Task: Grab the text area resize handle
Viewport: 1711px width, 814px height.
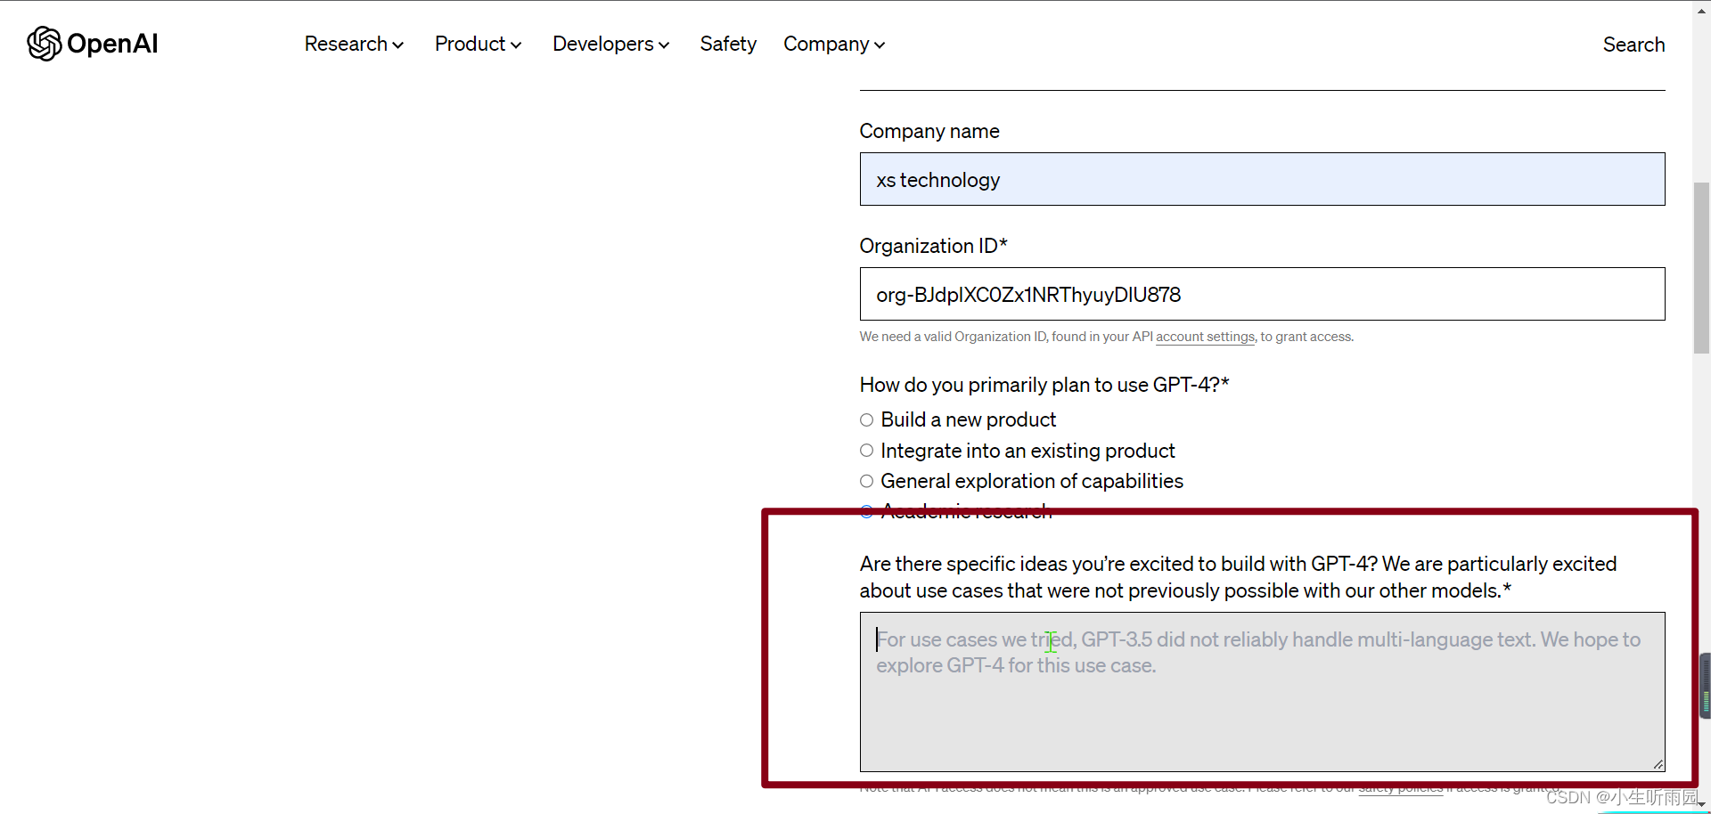Action: [x=1658, y=764]
